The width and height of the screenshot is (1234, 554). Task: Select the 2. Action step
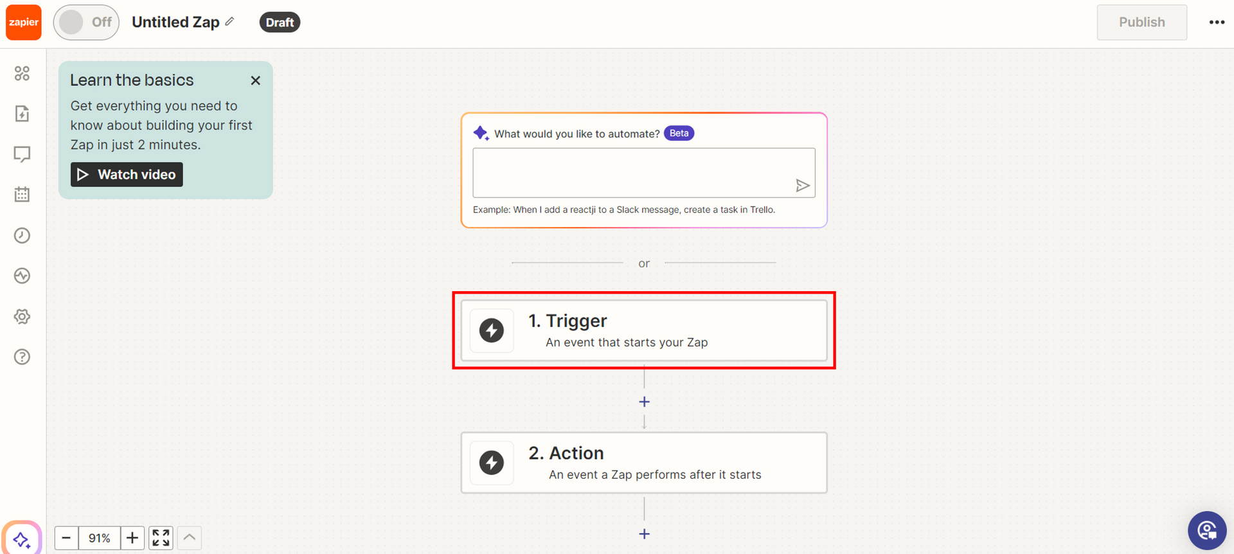[643, 463]
